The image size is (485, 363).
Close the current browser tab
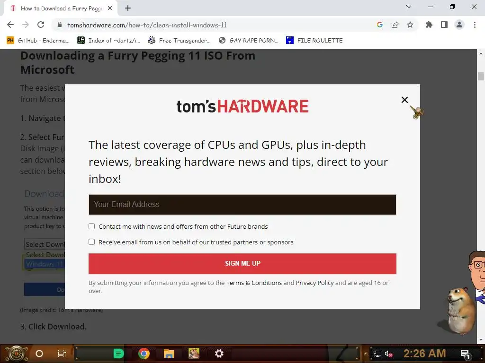pos(110,9)
